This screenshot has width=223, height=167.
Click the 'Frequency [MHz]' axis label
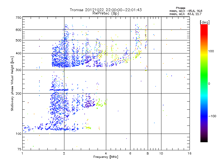(106, 157)
